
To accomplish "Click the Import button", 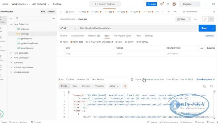I will pos(51,12).
